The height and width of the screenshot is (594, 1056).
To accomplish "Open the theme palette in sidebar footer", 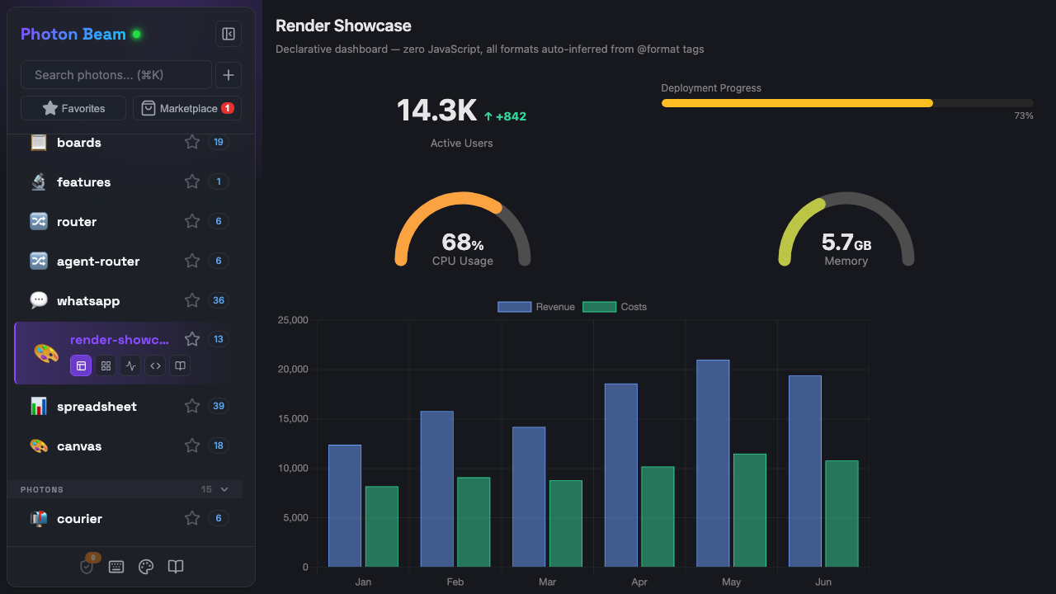I will coord(146,567).
